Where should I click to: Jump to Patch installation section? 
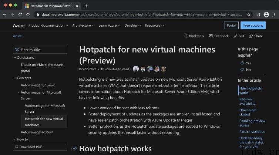pos(252,132)
